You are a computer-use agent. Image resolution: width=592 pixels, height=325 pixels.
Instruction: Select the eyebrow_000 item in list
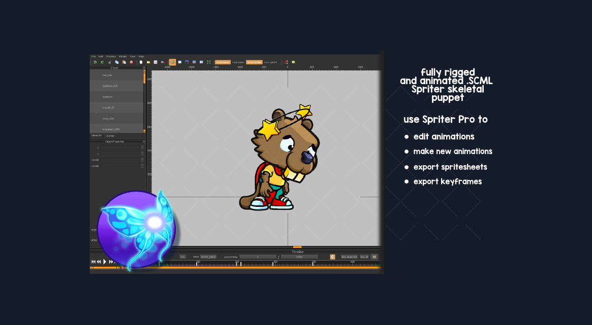pos(116,86)
